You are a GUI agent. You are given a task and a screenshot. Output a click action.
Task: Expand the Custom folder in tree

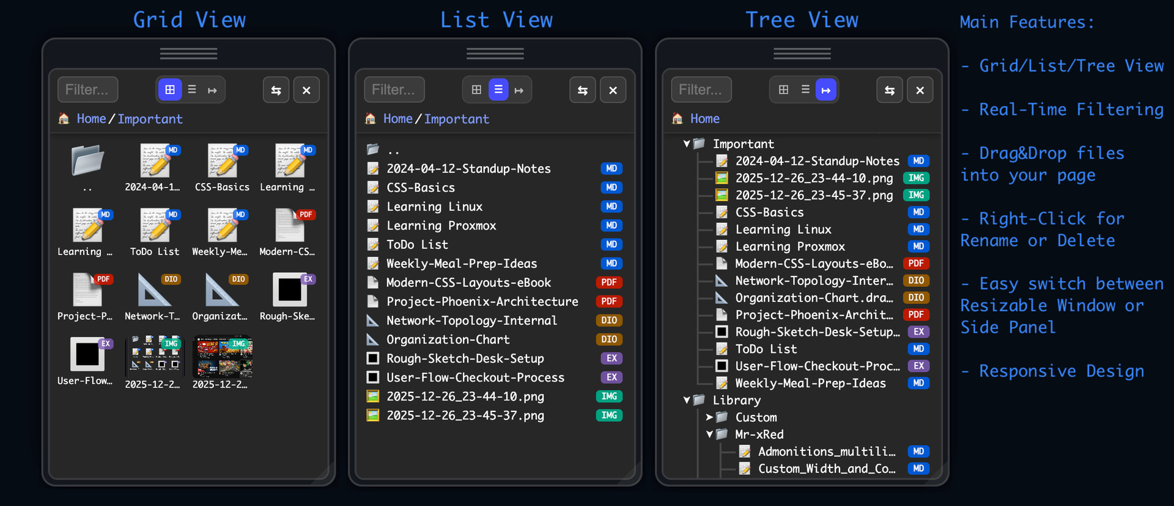709,417
